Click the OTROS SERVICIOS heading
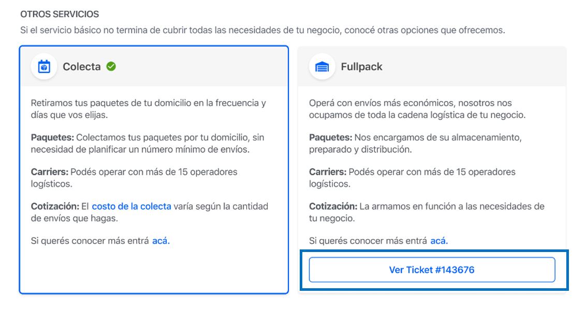 click(60, 14)
